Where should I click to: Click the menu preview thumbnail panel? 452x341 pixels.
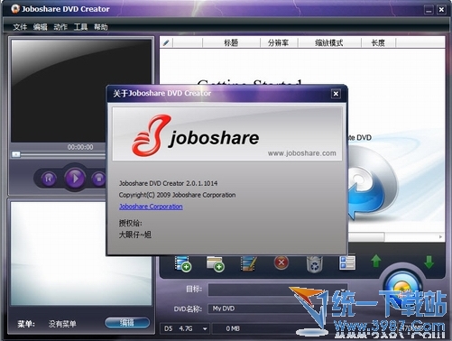[81, 253]
